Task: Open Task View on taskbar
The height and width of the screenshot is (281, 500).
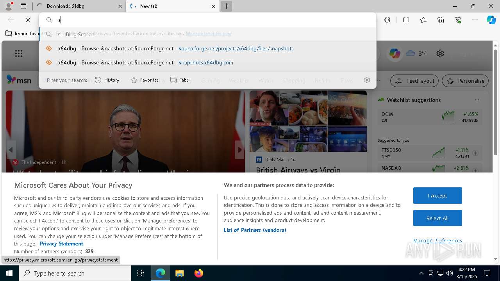Action: pyautogui.click(x=141, y=273)
